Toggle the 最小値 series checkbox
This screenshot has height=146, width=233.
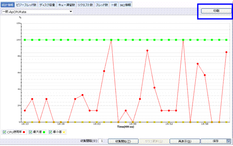point(50,132)
